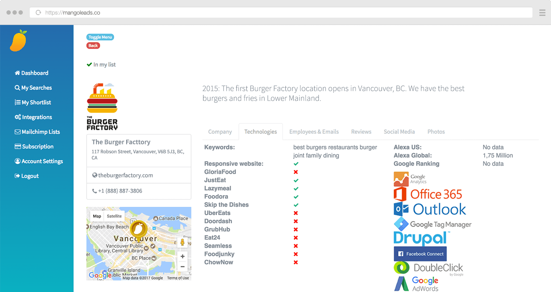Screen dimensions: 551x292
Task: Click the Facebook Connect badge
Action: pyautogui.click(x=420, y=254)
